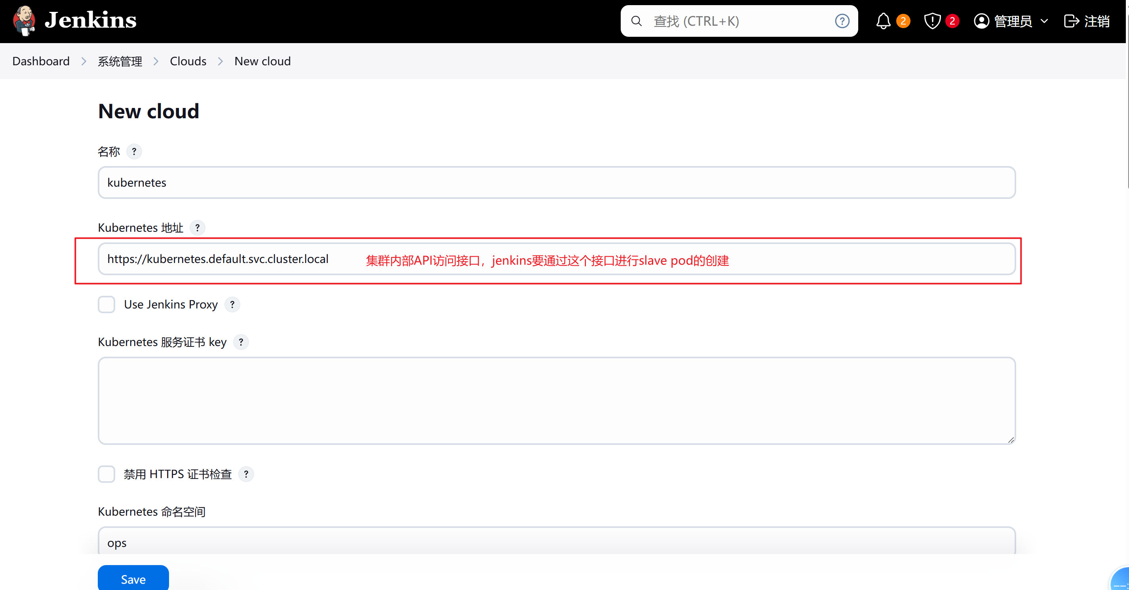Expand the chevron after Dashboard breadcrumb
The height and width of the screenshot is (590, 1129).
pos(84,61)
